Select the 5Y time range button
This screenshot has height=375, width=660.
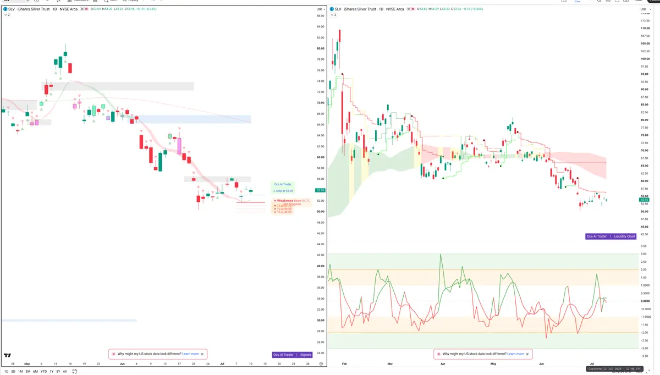[x=58, y=372]
